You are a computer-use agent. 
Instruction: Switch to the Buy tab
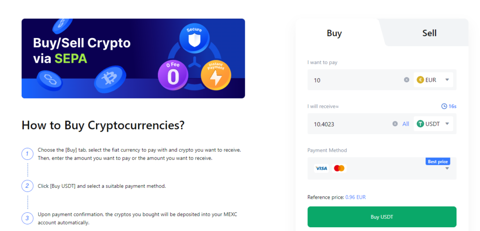coord(334,33)
